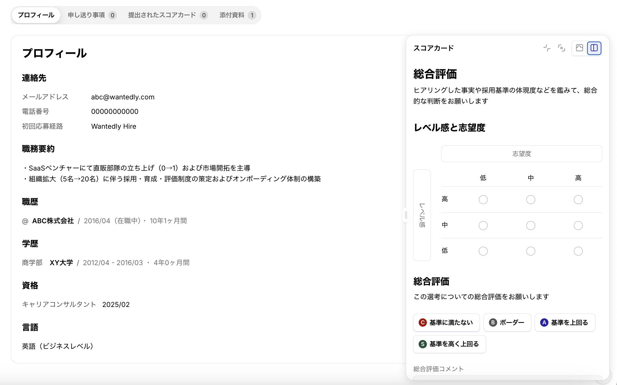Select the split side-panel layout icon
This screenshot has height=385, width=617.
(x=594, y=48)
